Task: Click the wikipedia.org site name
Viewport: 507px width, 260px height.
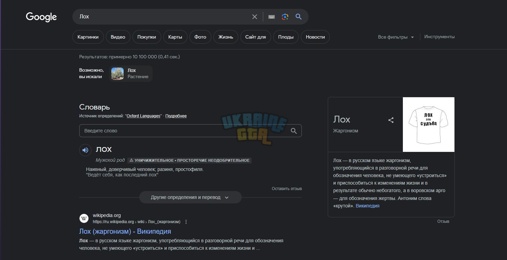Action: [x=107, y=216]
